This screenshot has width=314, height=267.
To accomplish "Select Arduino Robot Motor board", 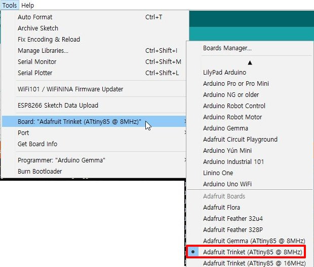I will (x=250, y=117).
